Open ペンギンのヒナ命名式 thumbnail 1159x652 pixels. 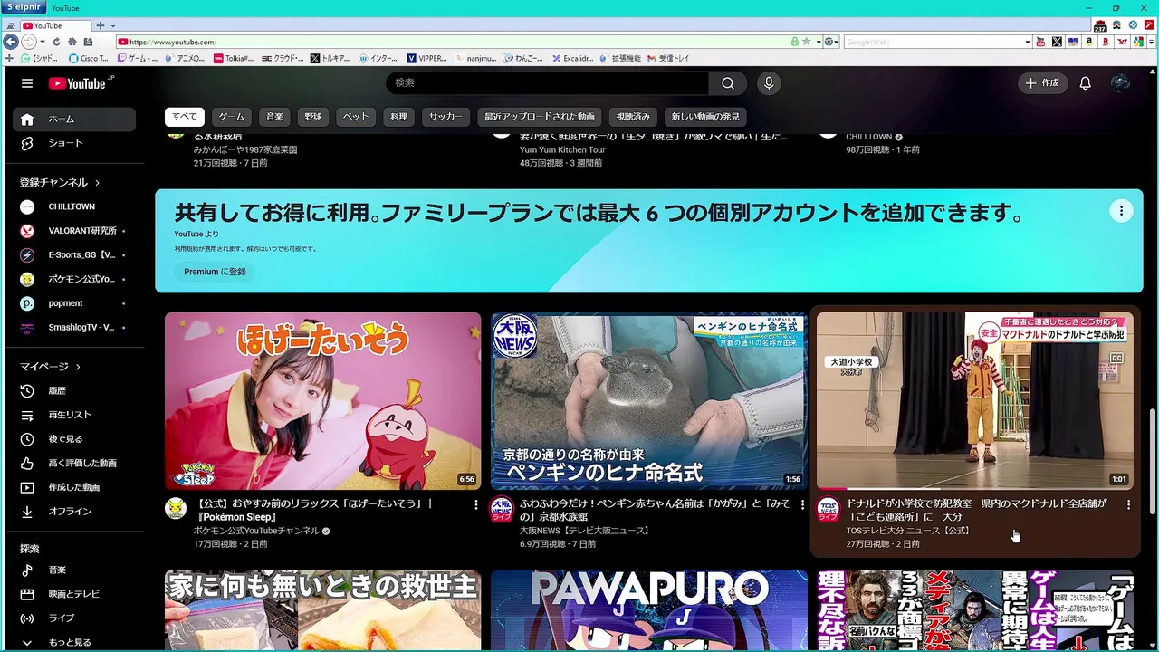(649, 401)
